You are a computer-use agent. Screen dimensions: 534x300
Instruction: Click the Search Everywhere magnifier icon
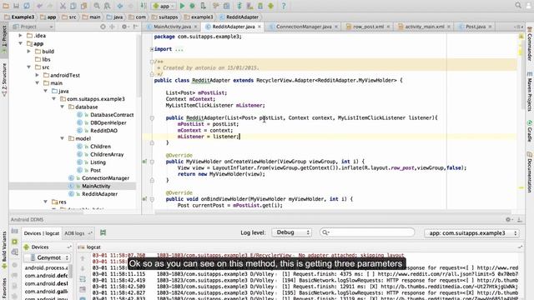pos(518,5)
